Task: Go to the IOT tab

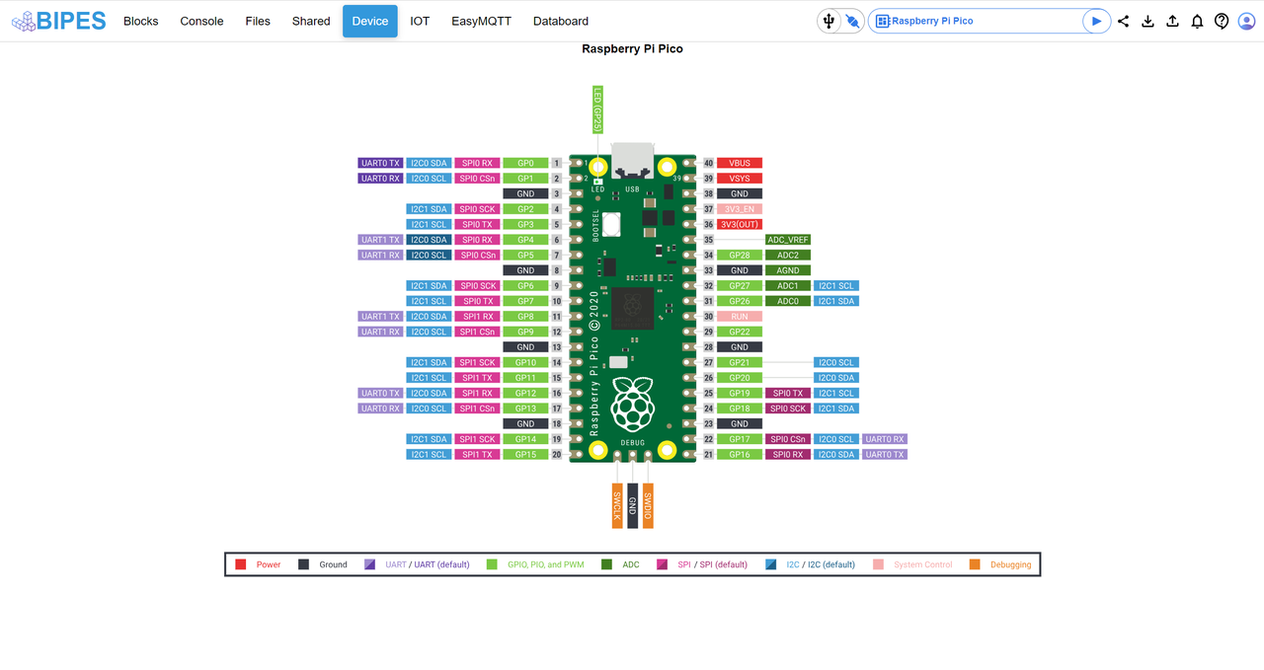Action: [x=420, y=21]
